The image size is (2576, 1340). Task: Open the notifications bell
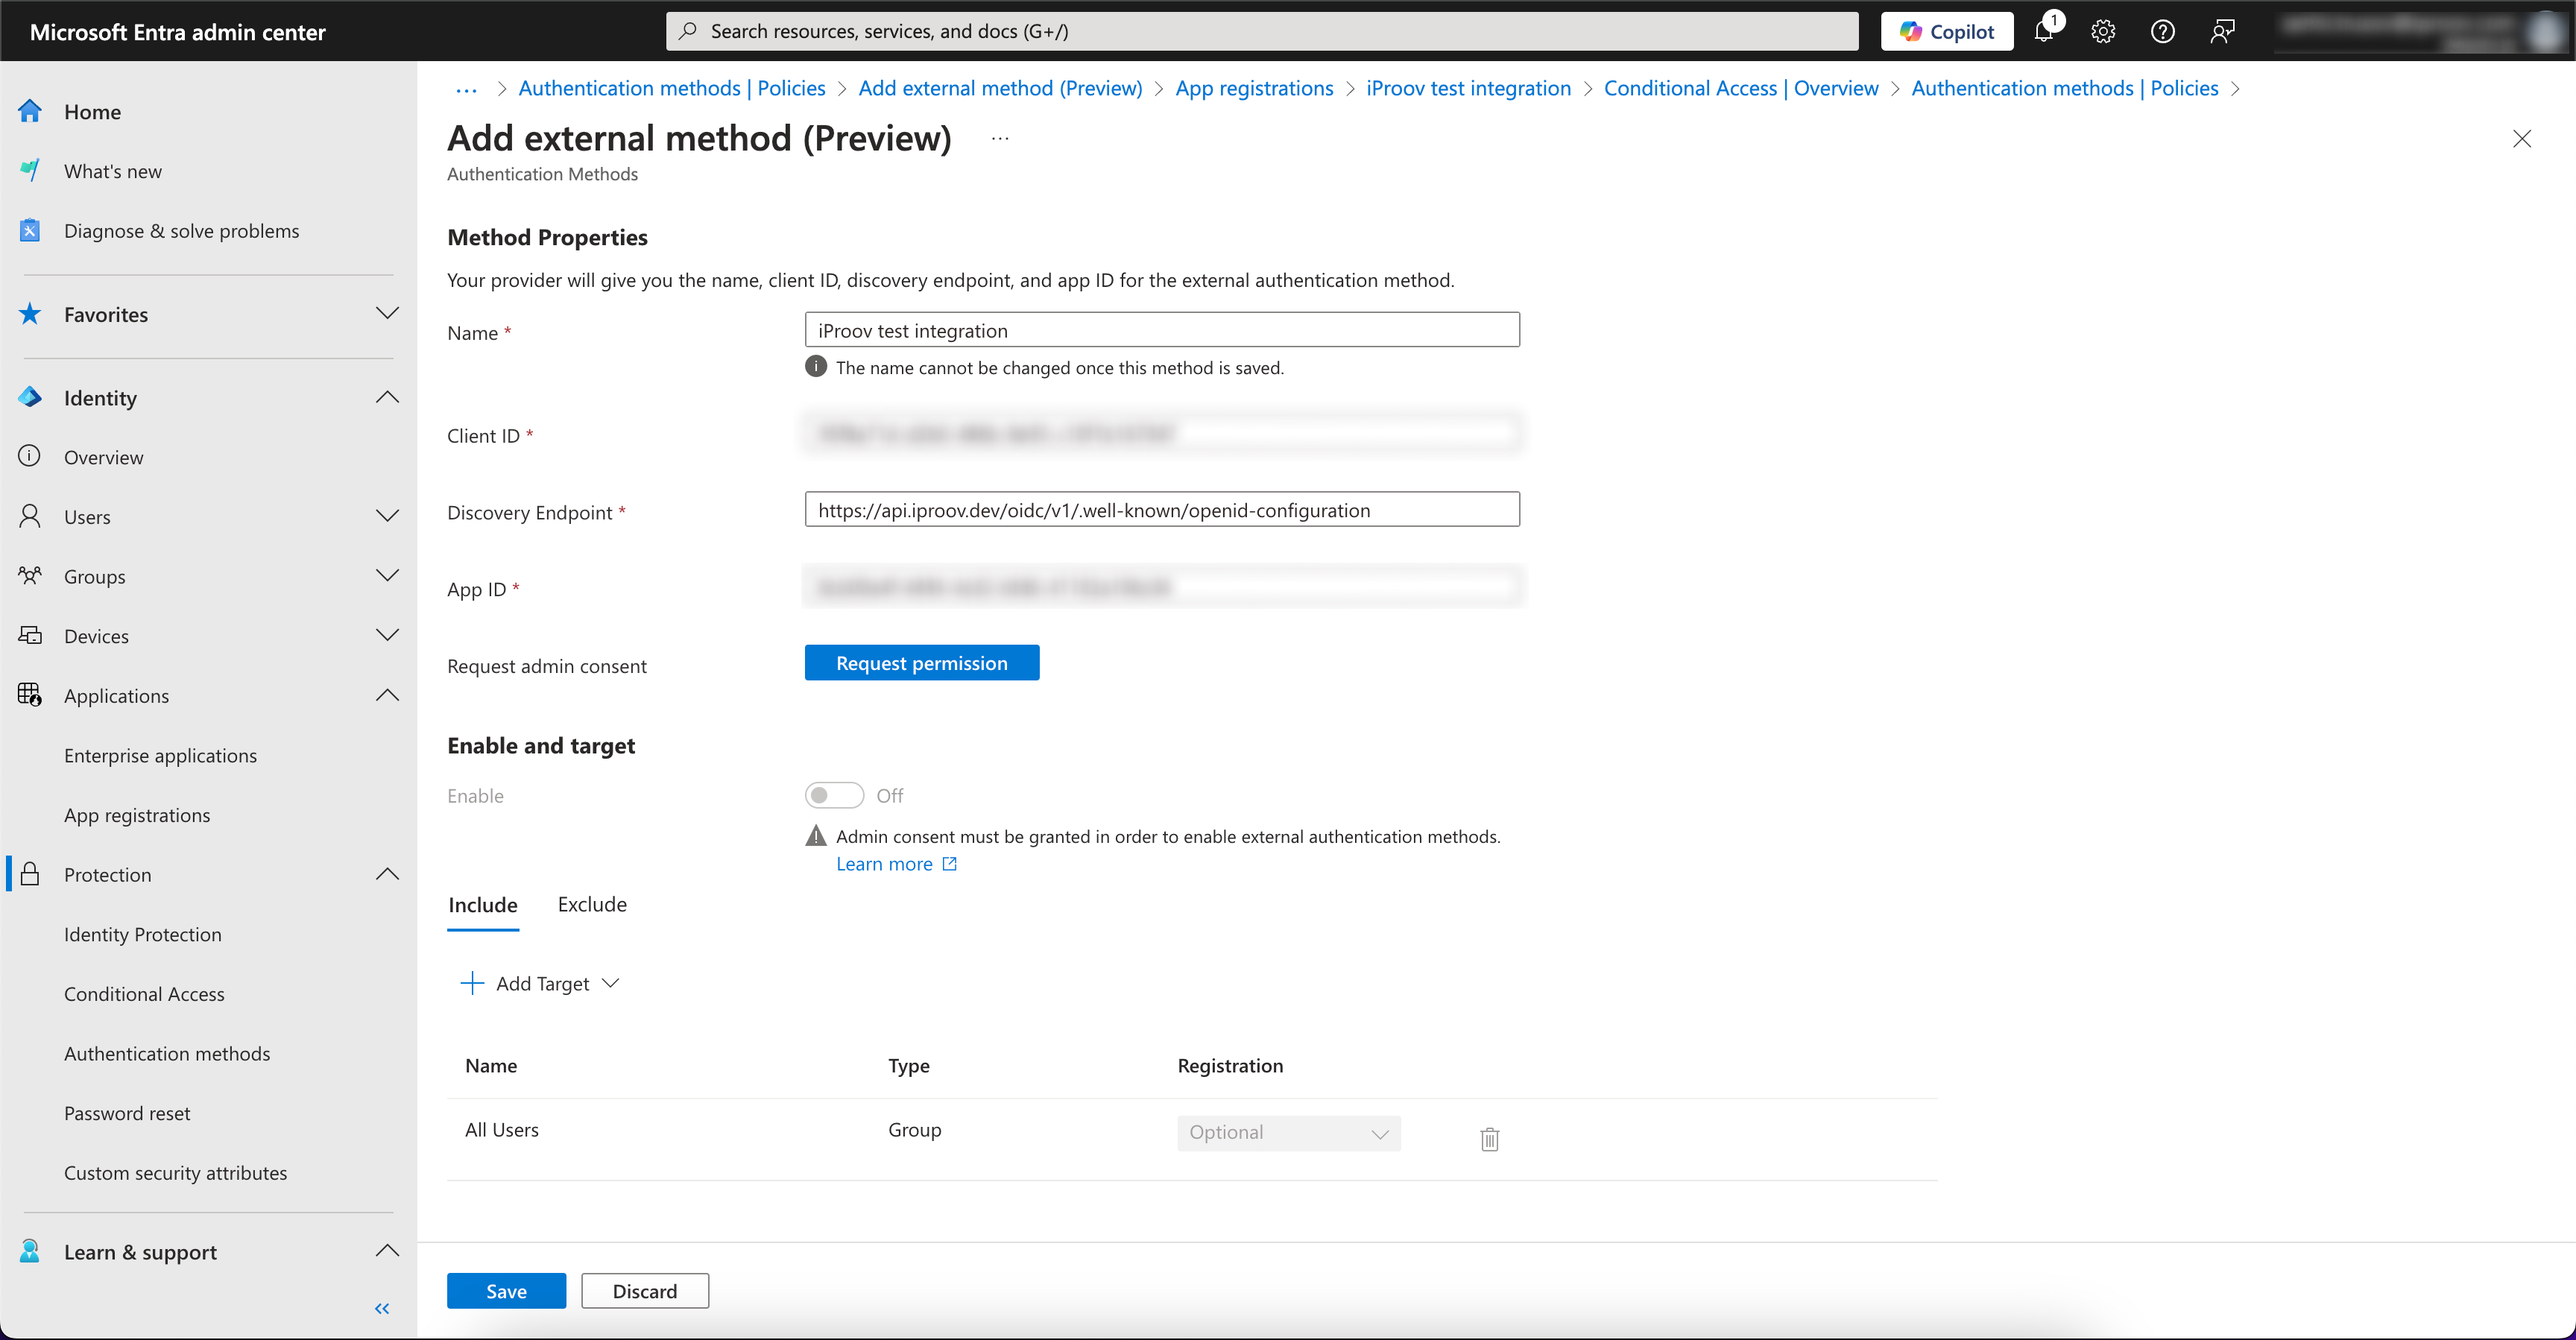point(2045,31)
